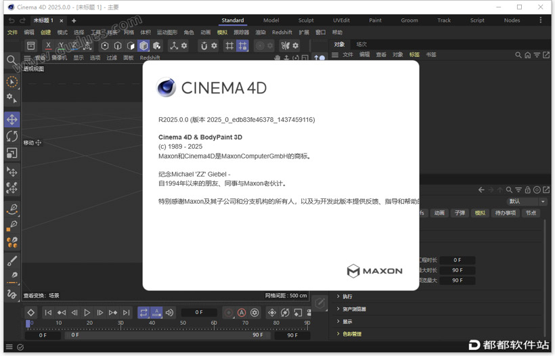The image size is (555, 356).
Task: Click the timeline preview range bar
Action: [x=167, y=335]
